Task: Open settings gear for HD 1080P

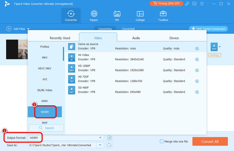Action: 197,70
